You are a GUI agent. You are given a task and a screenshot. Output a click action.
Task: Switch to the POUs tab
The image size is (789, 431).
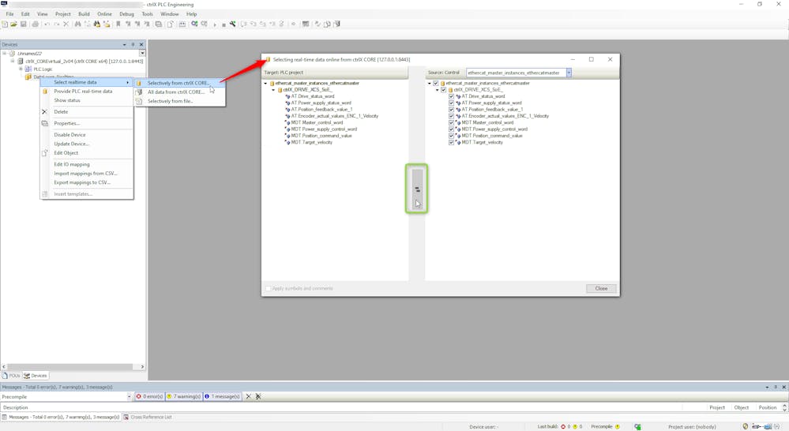11,376
